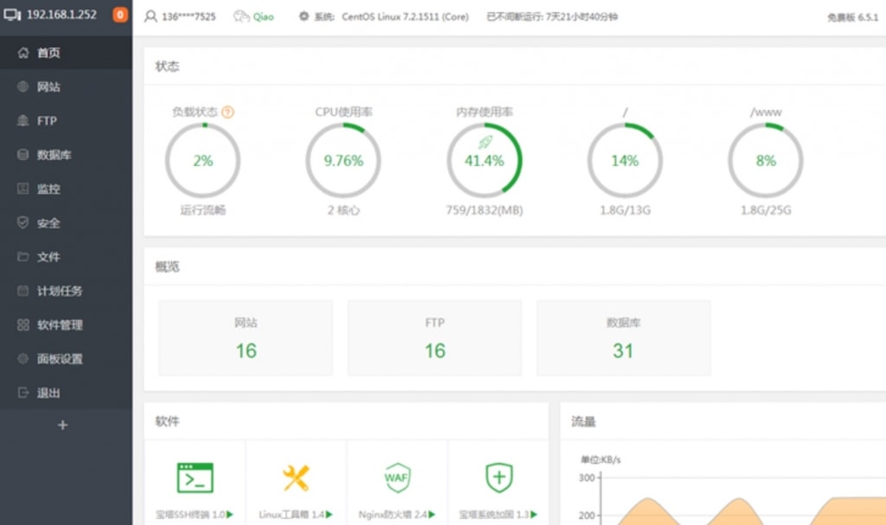The height and width of the screenshot is (525, 886).
Task: Open 面板设置 in the sidebar
Action: [60, 359]
